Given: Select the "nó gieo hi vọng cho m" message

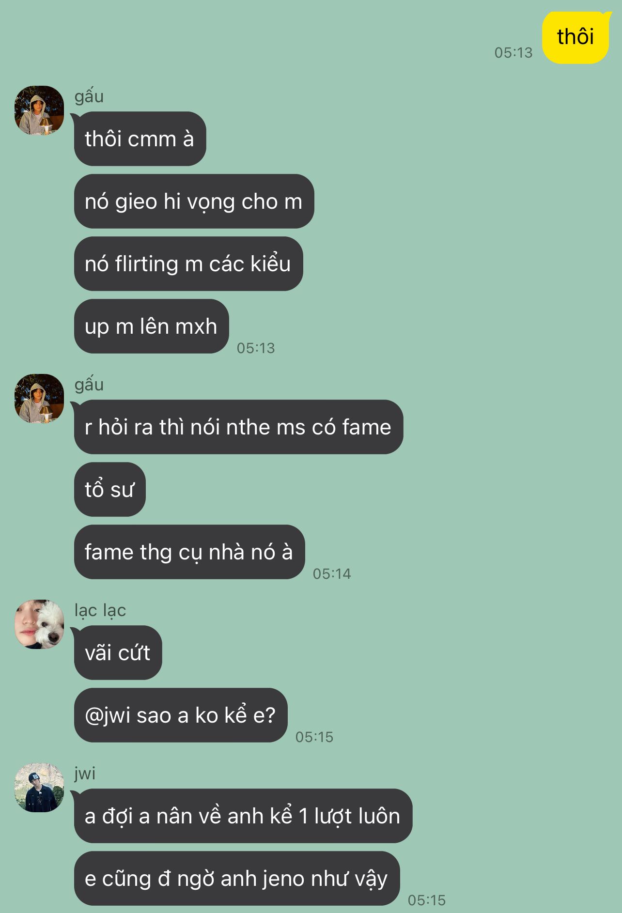Looking at the screenshot, I should (194, 201).
